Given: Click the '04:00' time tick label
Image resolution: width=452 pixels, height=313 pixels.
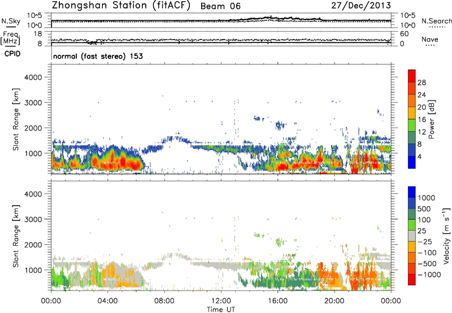Looking at the screenshot, I should pyautogui.click(x=107, y=301).
